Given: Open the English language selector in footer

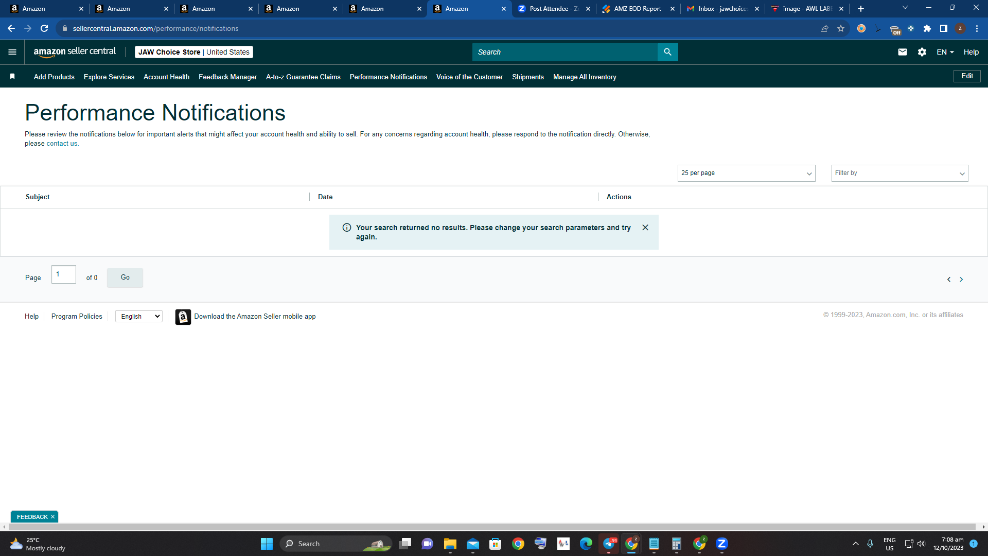Looking at the screenshot, I should click(x=139, y=316).
